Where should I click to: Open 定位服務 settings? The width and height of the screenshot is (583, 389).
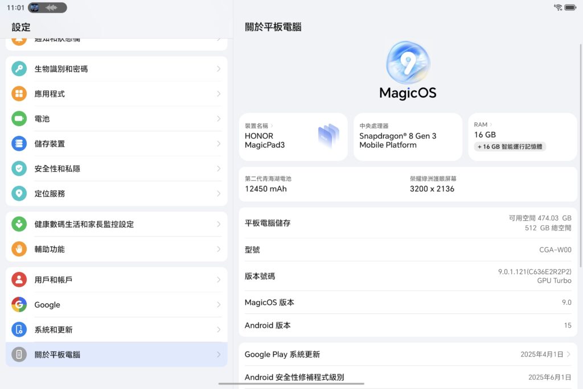click(116, 193)
